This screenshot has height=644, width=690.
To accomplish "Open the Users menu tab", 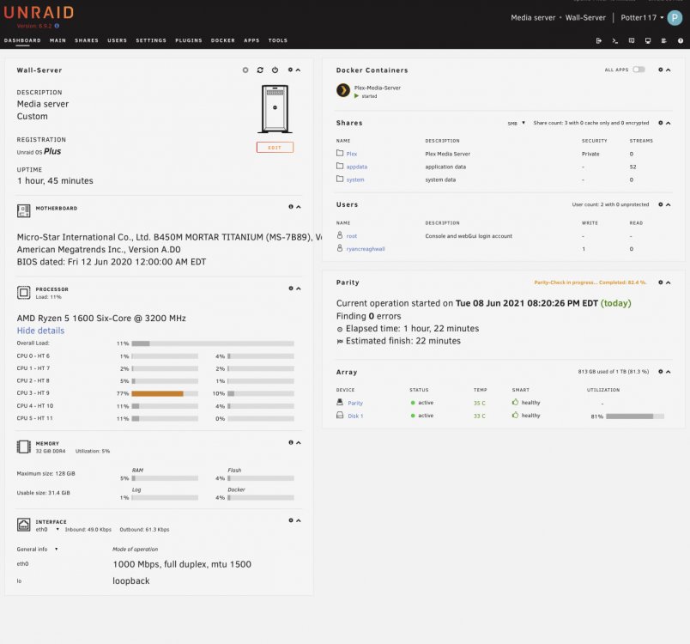I will (117, 40).
